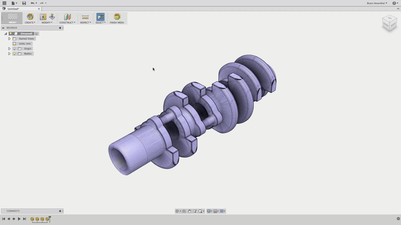Click the Browser panel options dot
This screenshot has width=401, height=225.
[x=60, y=28]
